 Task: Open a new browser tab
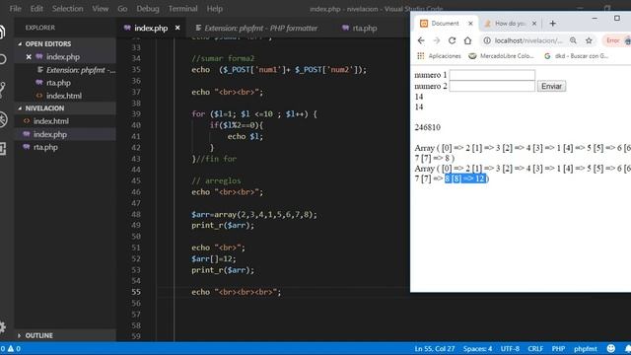[552, 24]
